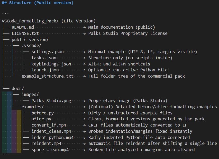Click the images/ folder name

[30, 95]
